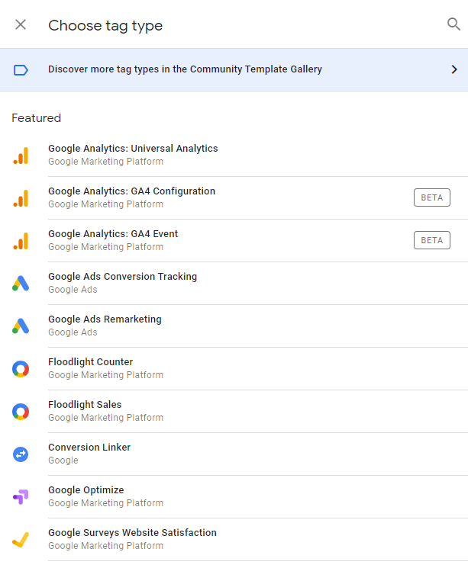The image size is (468, 568).
Task: Select the Conversion Linker tag type
Action: pyautogui.click(x=89, y=448)
